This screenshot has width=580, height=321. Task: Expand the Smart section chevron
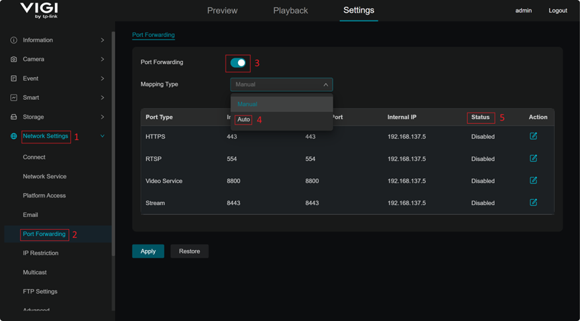pyautogui.click(x=103, y=98)
